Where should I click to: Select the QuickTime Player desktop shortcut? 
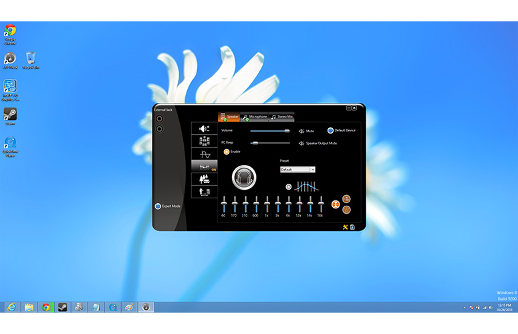tap(10, 147)
